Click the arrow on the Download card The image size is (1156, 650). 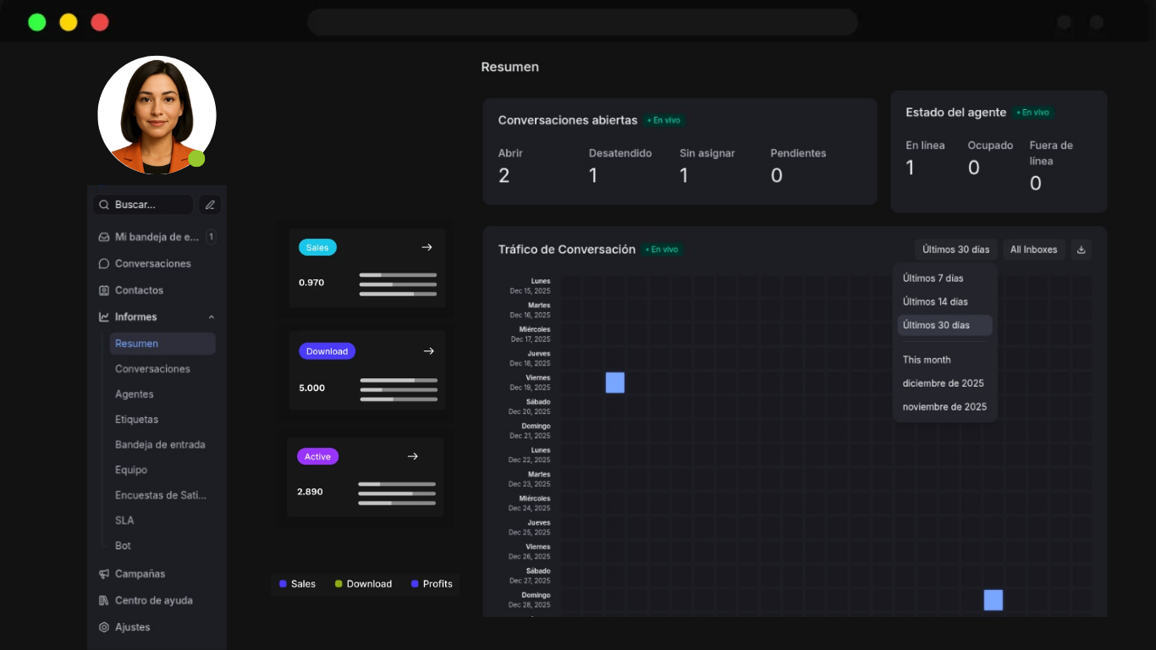click(428, 351)
